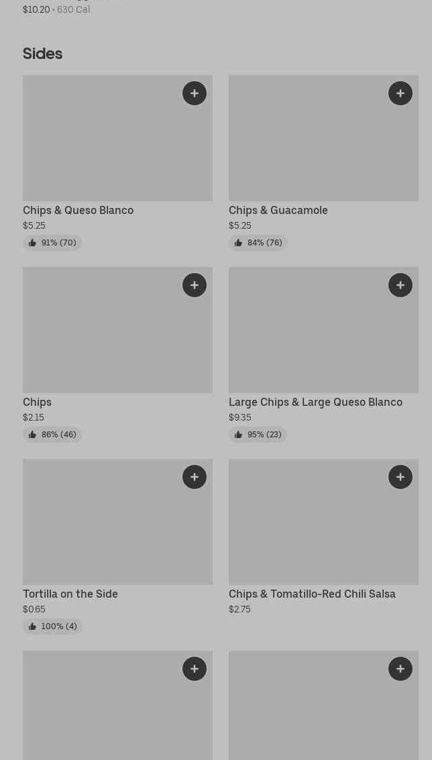432x760 pixels.
Task: Click the Sides section heading
Action: [42, 54]
